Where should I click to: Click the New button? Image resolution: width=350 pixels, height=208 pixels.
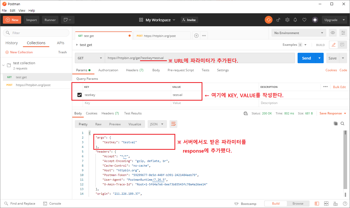click(12, 20)
